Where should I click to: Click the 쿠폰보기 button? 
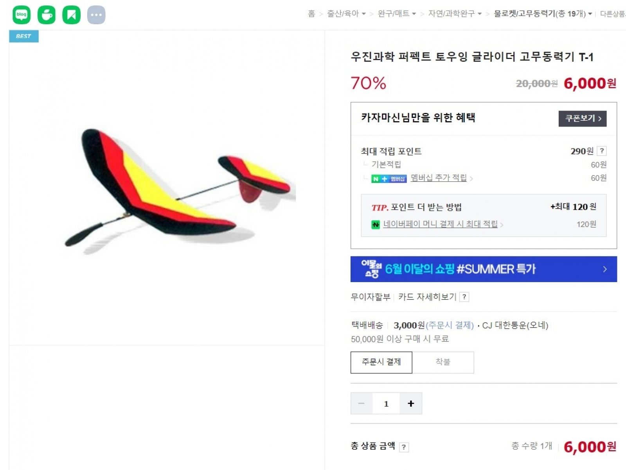point(582,118)
